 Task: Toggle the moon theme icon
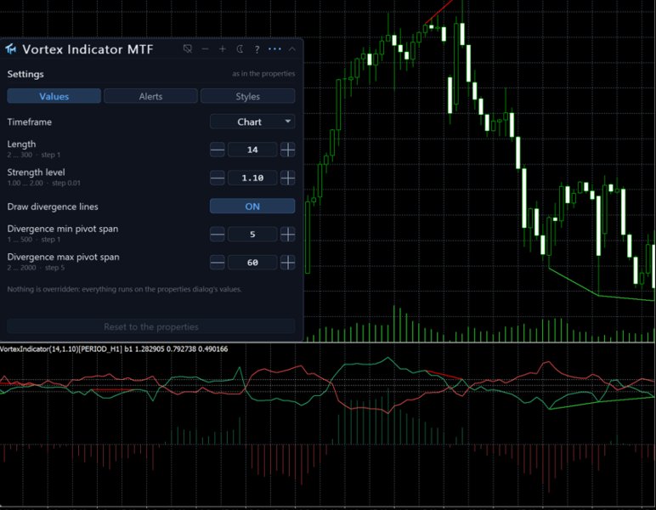coord(240,49)
